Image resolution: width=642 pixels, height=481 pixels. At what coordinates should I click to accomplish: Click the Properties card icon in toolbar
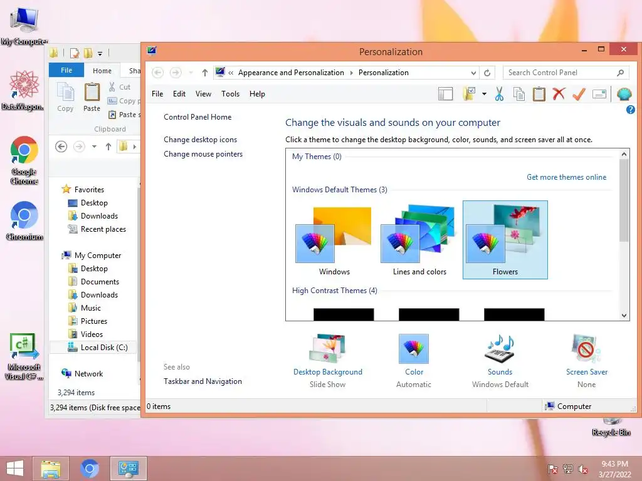click(x=599, y=94)
